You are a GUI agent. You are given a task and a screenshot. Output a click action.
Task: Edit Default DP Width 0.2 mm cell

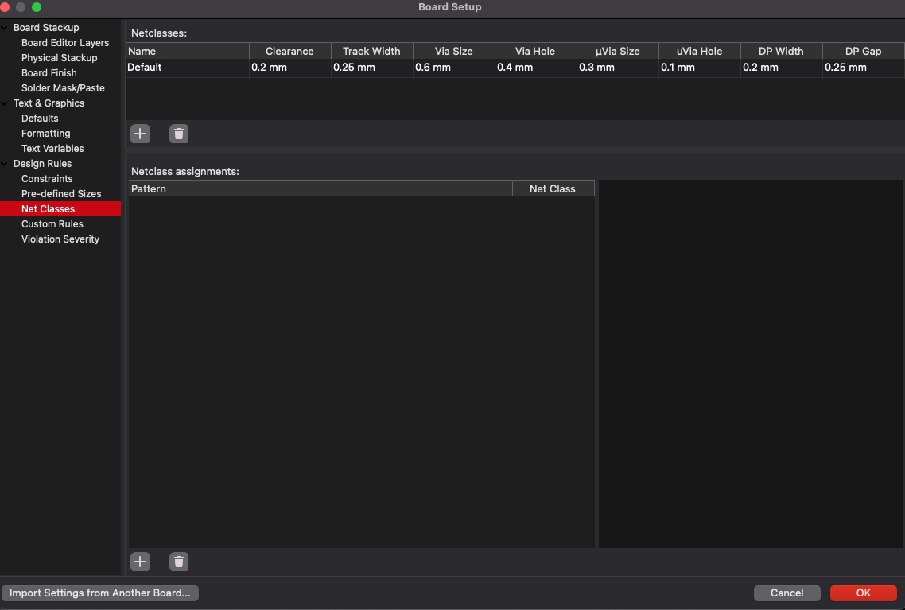782,68
